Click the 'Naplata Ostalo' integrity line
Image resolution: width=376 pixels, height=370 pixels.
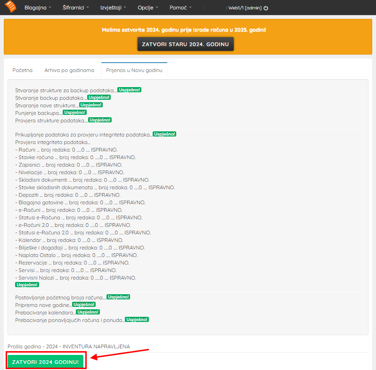[76, 255]
